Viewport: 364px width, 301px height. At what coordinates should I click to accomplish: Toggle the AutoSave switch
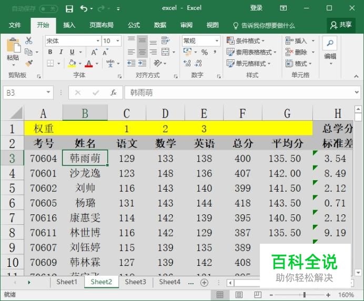point(48,8)
